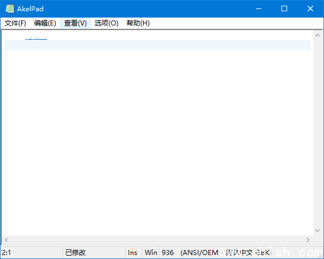
Task: Click the AkelPad notepad icon in title bar
Action: pyautogui.click(x=10, y=9)
